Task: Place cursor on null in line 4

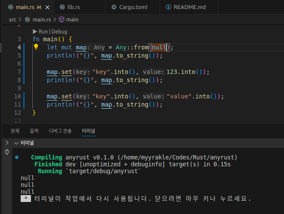Action: click(159, 47)
